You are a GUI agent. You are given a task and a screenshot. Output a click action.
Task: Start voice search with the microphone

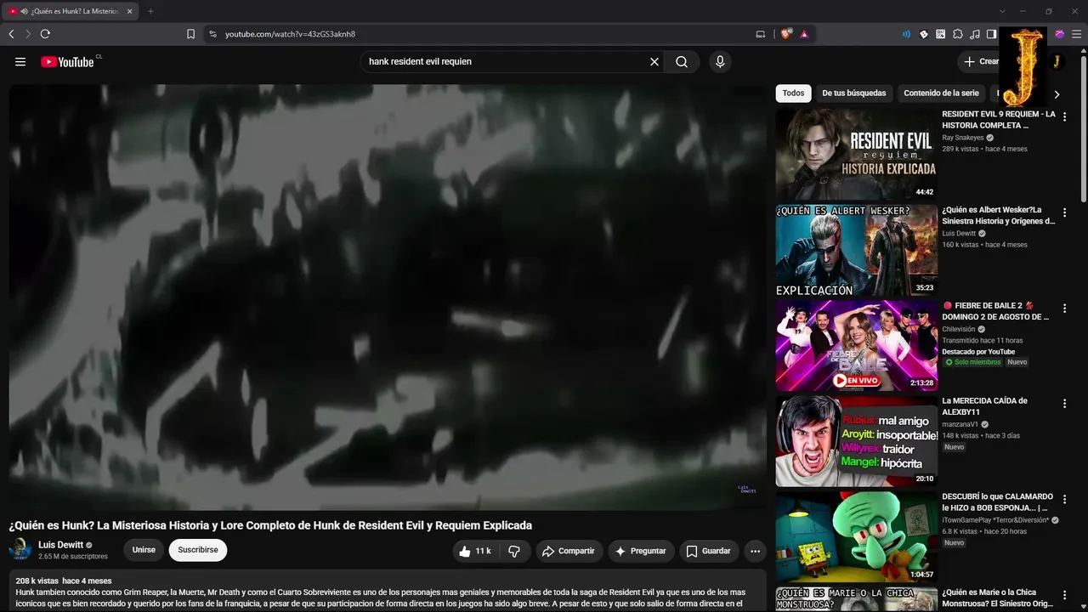[x=720, y=61]
